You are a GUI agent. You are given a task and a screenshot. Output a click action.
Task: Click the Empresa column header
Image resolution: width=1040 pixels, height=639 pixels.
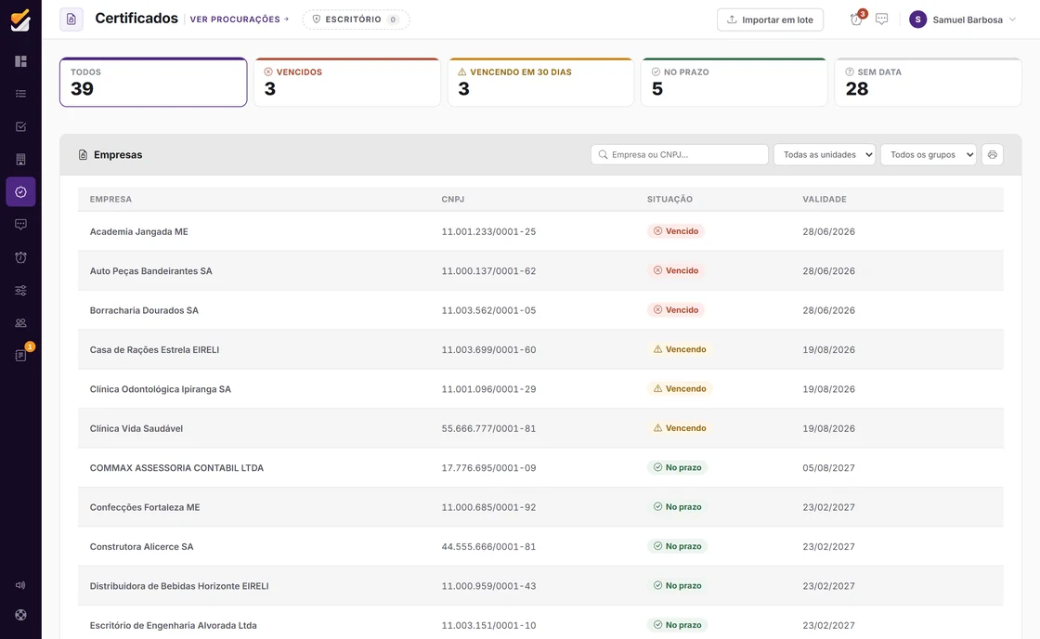(x=110, y=199)
